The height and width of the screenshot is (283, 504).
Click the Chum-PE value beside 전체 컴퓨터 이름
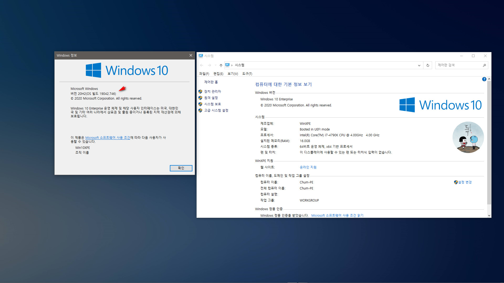coord(306,188)
